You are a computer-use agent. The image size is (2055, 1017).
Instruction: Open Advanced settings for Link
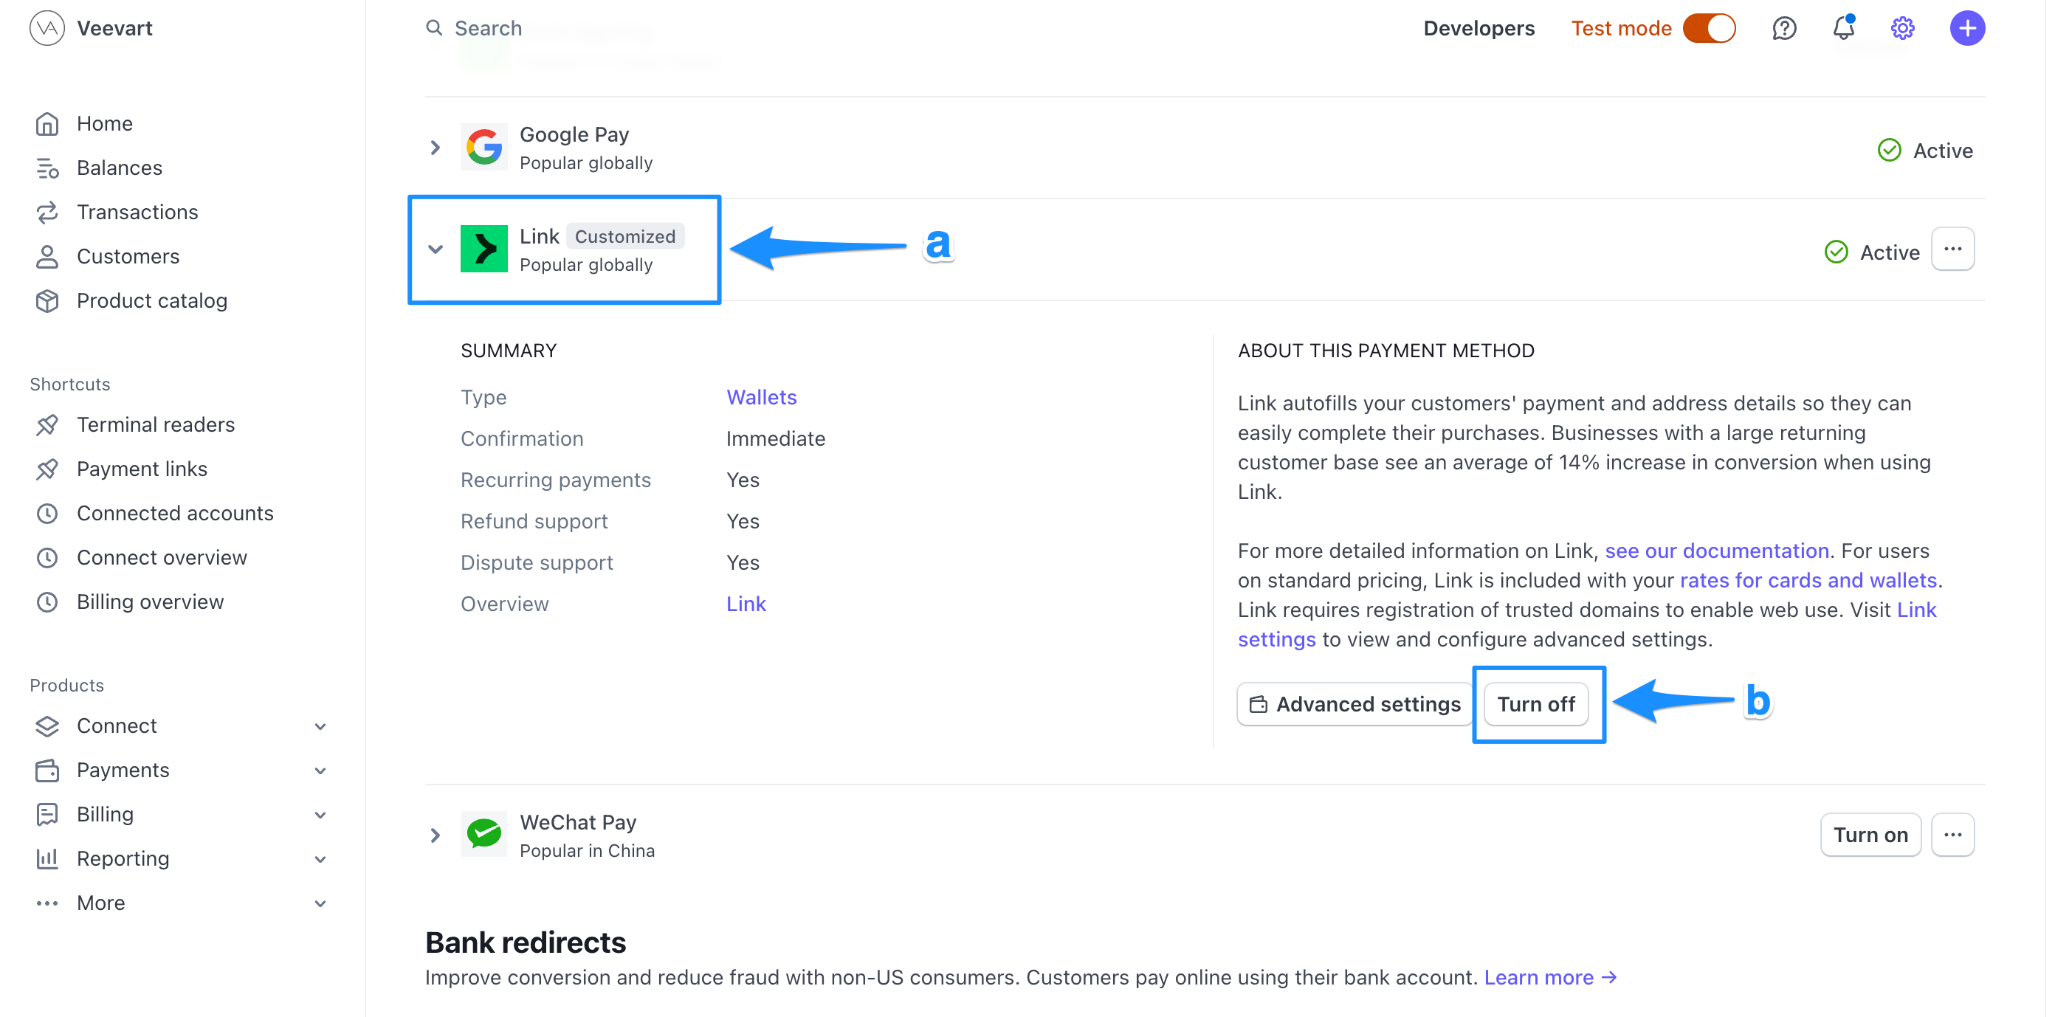coord(1354,704)
